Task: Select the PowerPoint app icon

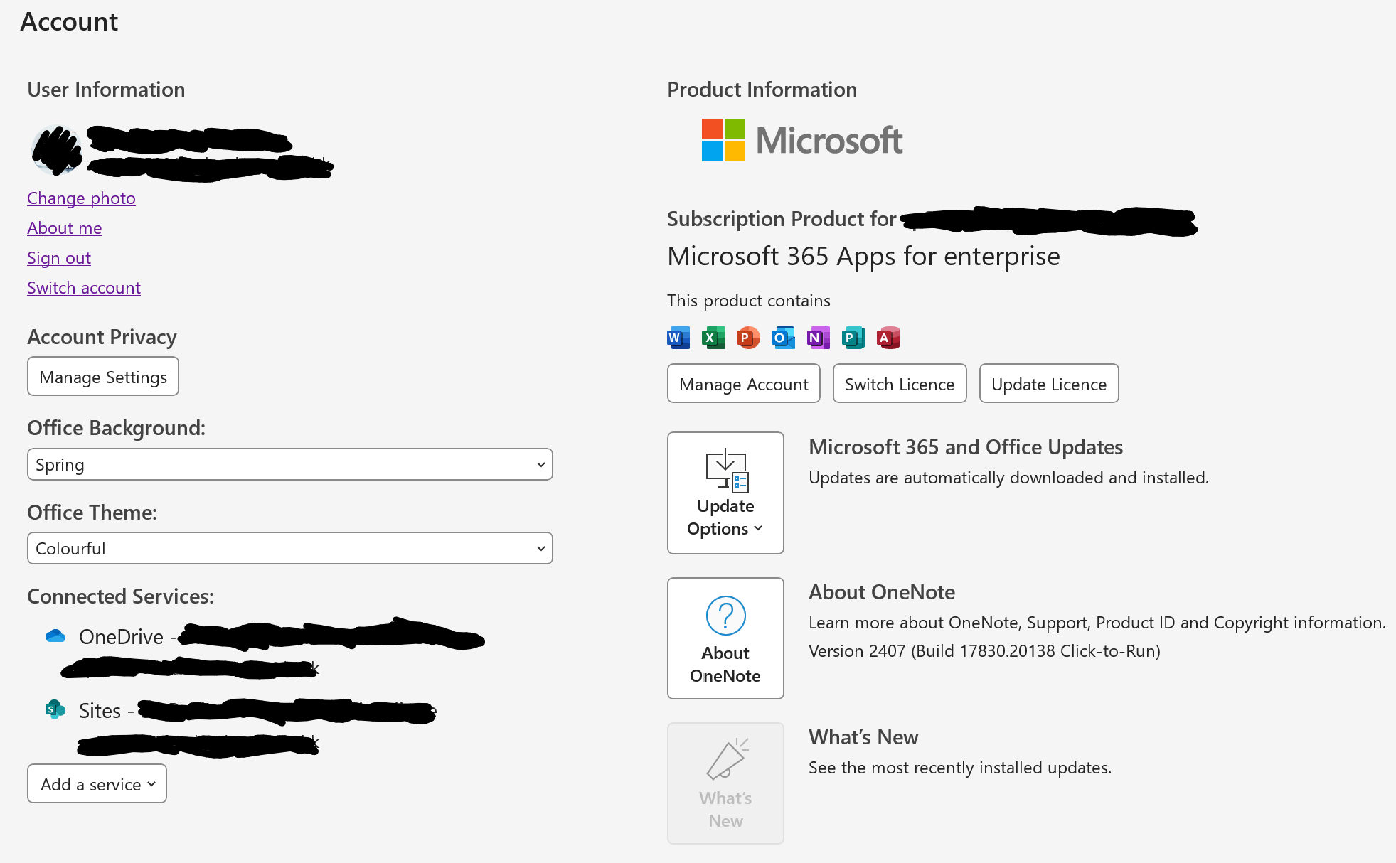Action: [x=747, y=338]
